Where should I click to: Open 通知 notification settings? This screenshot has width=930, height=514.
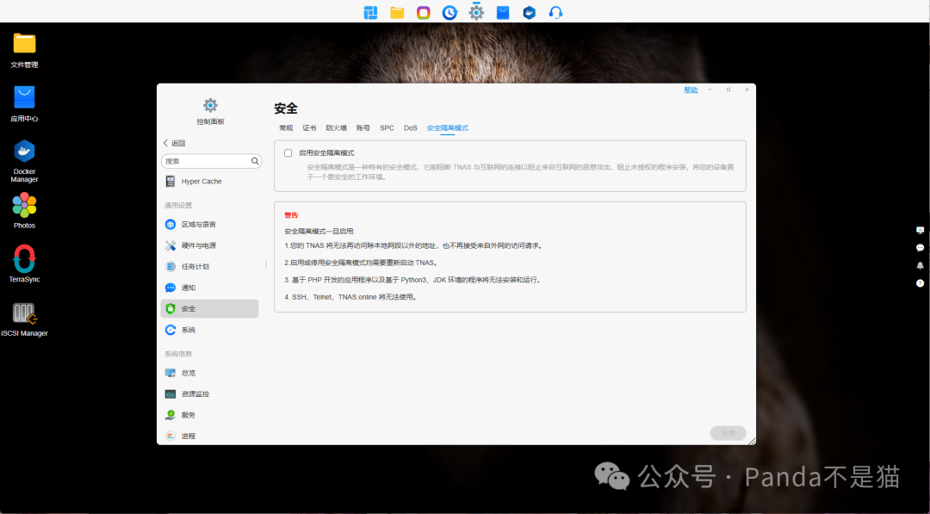189,287
